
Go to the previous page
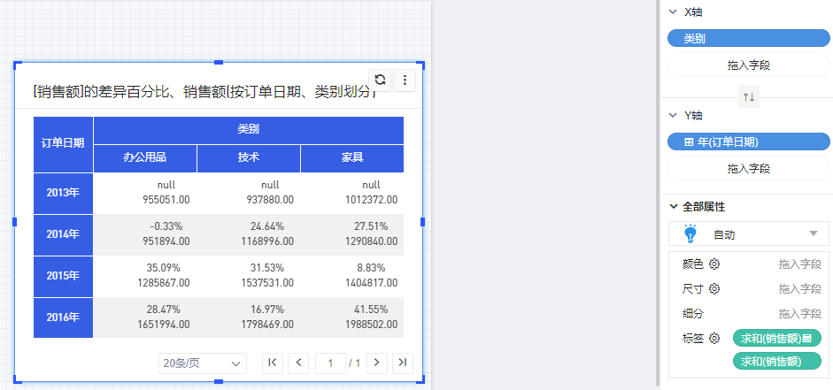(x=298, y=363)
